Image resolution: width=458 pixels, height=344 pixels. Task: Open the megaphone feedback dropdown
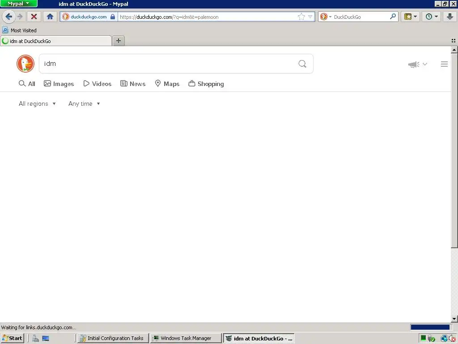pyautogui.click(x=417, y=64)
